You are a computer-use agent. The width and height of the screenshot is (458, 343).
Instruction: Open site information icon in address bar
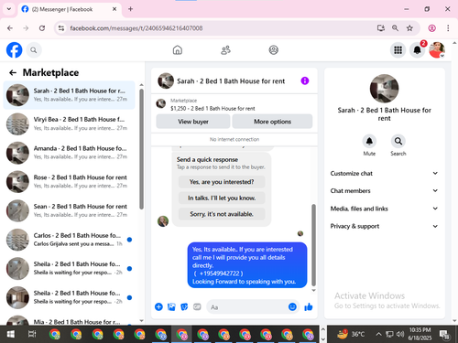[61, 28]
